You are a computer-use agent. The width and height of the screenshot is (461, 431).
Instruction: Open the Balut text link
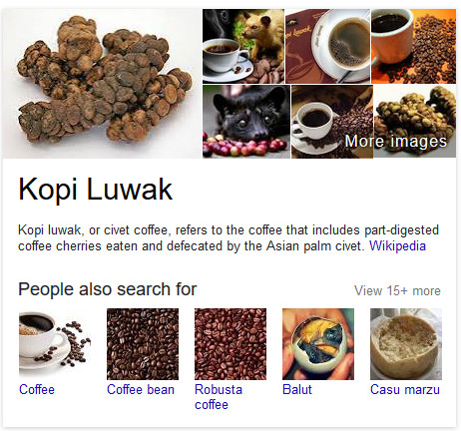click(297, 389)
